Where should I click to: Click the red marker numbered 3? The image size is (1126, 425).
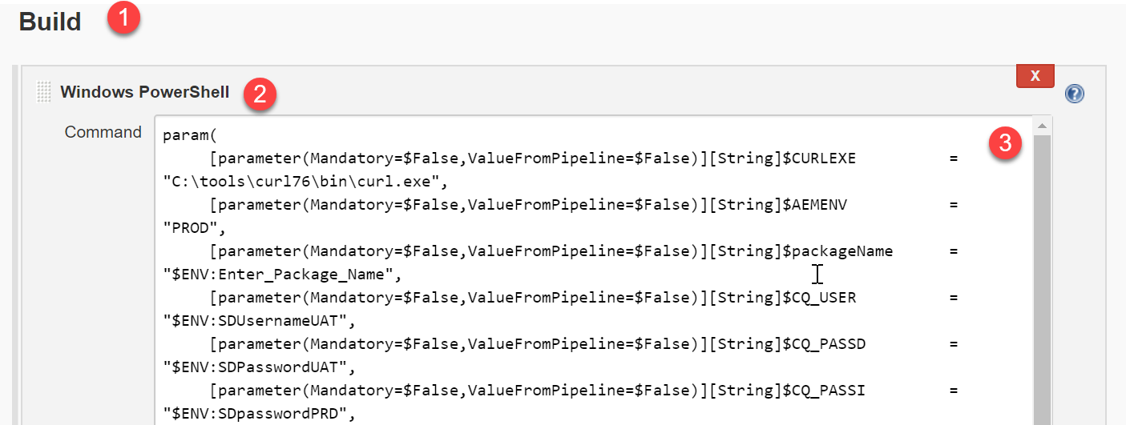coord(1005,144)
